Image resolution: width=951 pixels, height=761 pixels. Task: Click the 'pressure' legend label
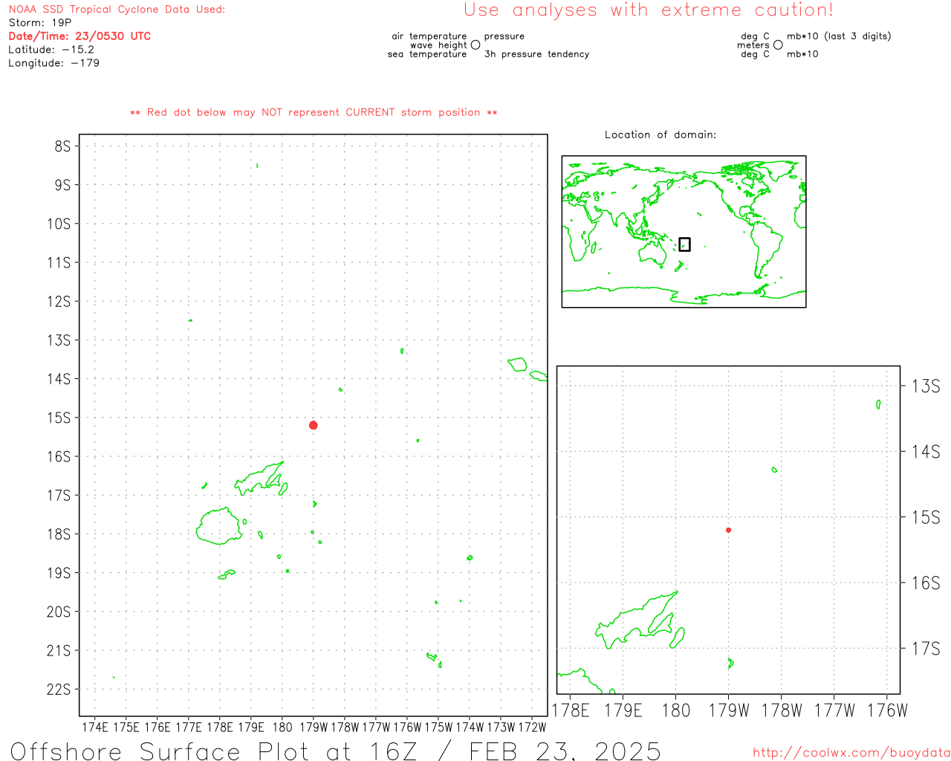(x=504, y=36)
